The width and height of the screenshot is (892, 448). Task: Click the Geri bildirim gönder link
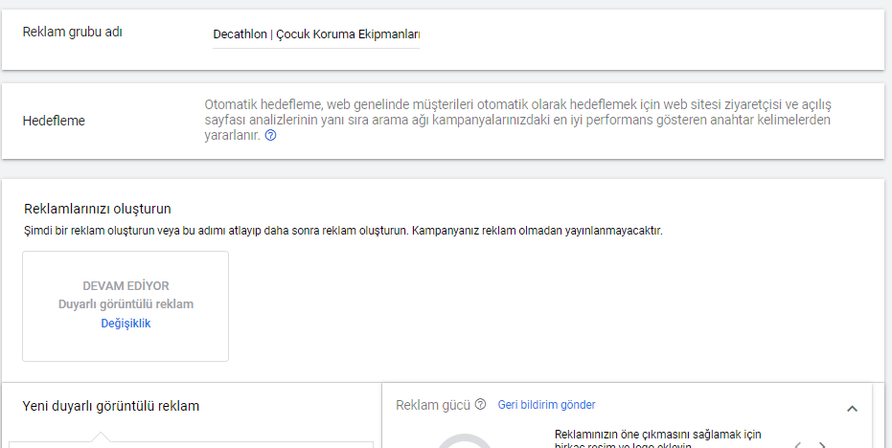coord(546,405)
